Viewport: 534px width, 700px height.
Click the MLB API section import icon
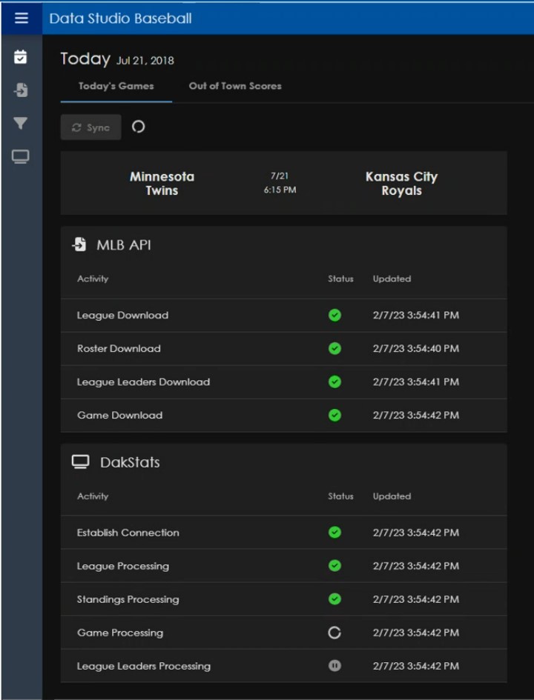pyautogui.click(x=79, y=244)
